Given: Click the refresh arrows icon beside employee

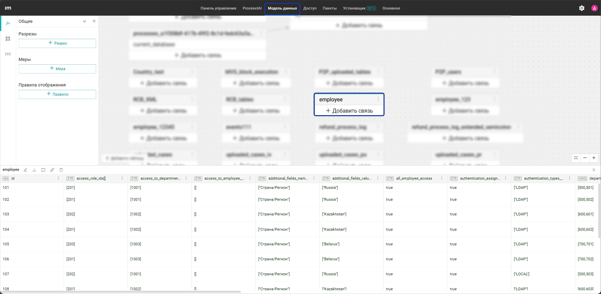Looking at the screenshot, I should click(x=43, y=170).
